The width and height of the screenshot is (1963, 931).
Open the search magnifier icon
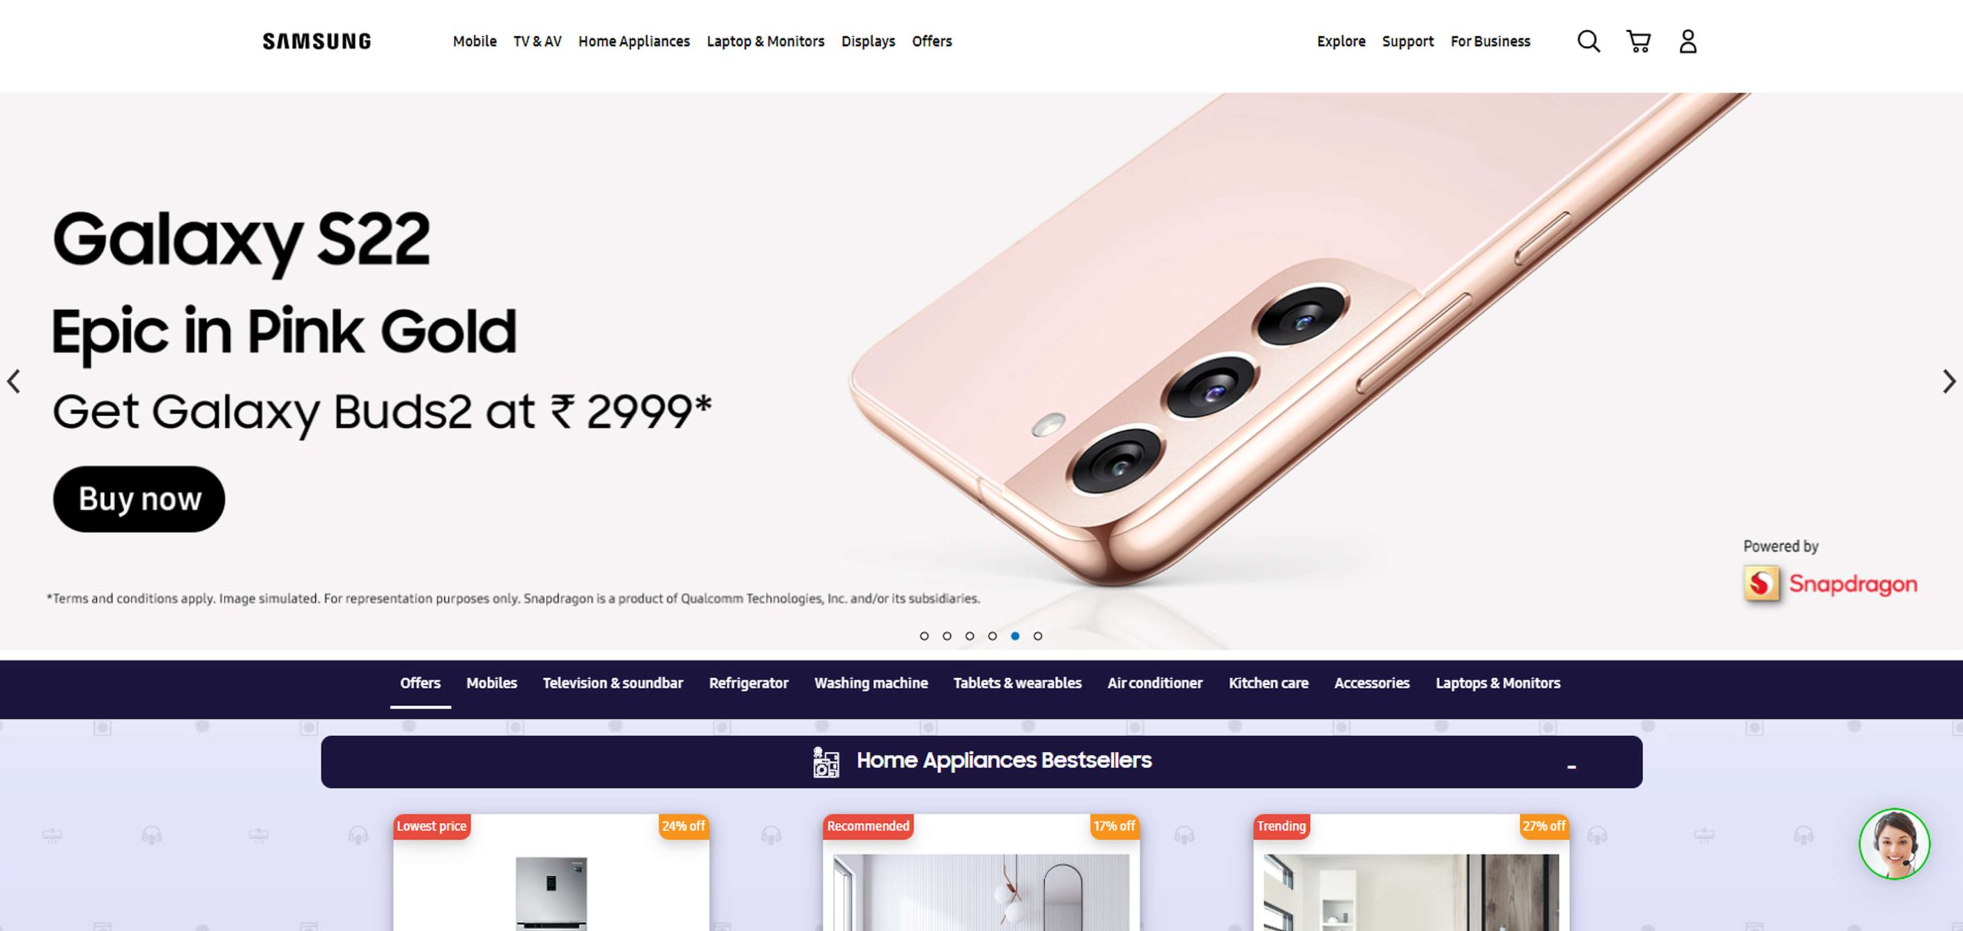1588,41
